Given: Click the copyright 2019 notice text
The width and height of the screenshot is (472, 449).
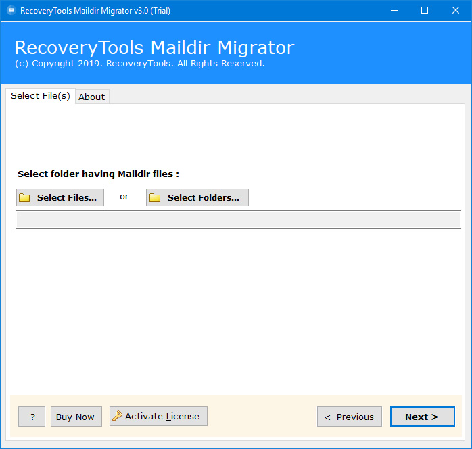Looking at the screenshot, I should click(139, 64).
